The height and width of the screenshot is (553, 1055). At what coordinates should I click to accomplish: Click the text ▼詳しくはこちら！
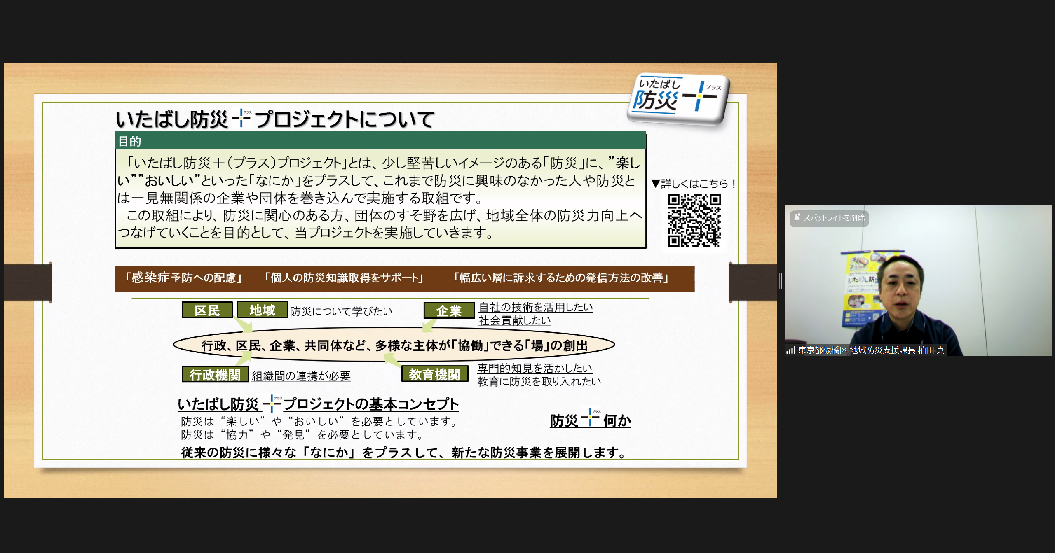(x=694, y=184)
